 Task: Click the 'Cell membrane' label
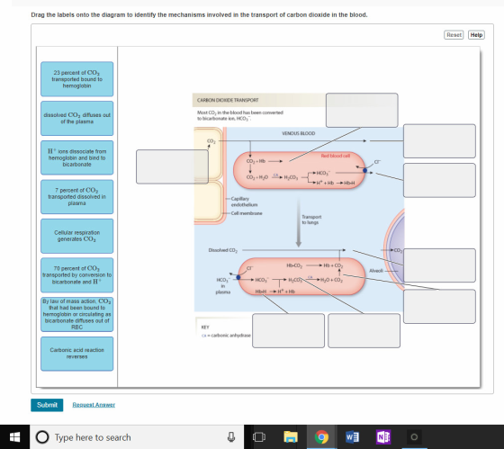[x=247, y=213]
